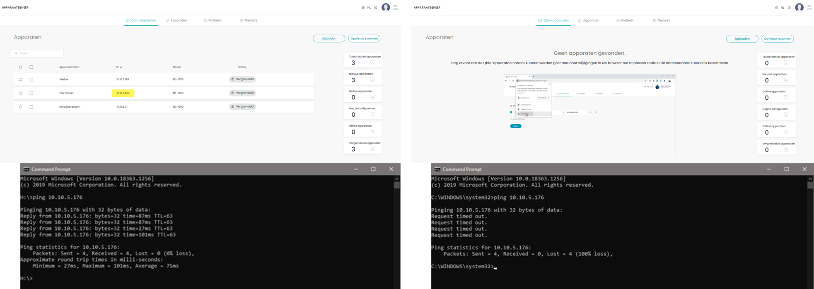The width and height of the screenshot is (814, 289).
Task: Switch to the Profielen tab on the left page
Action: point(213,20)
